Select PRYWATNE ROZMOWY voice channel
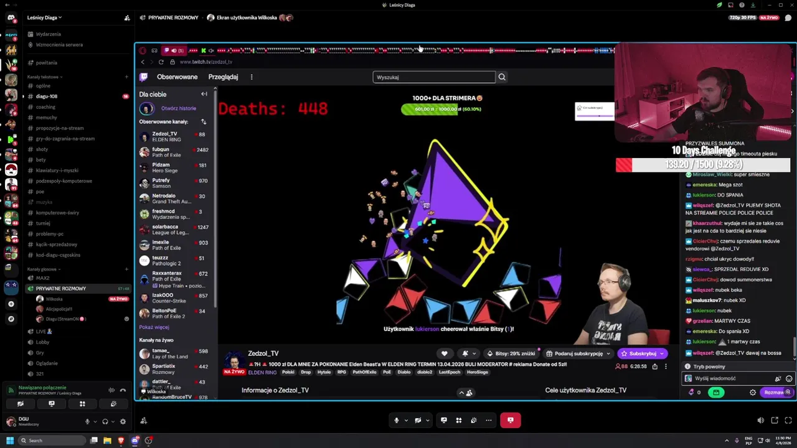Screen dimensions: 797x448 click(60, 289)
